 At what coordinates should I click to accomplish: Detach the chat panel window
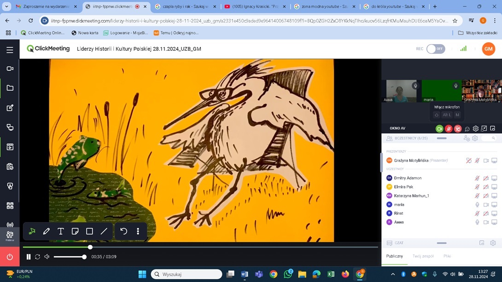(x=482, y=243)
